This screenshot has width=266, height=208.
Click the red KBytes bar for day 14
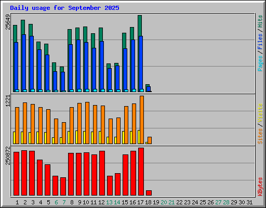(x=117, y=185)
